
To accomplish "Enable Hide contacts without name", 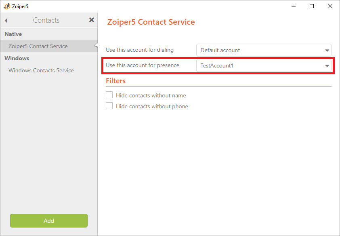I will point(109,95).
